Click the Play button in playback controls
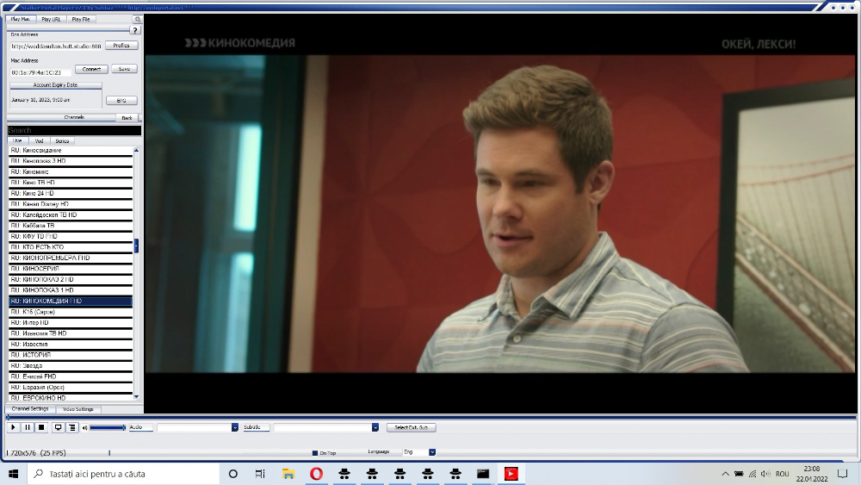The height and width of the screenshot is (485, 861). point(13,427)
